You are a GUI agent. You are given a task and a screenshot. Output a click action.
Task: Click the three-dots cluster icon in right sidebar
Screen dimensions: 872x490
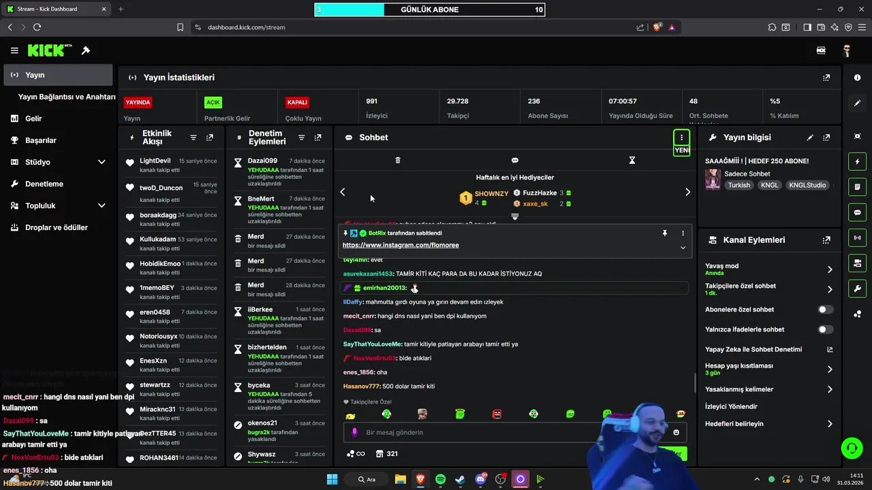(x=857, y=314)
